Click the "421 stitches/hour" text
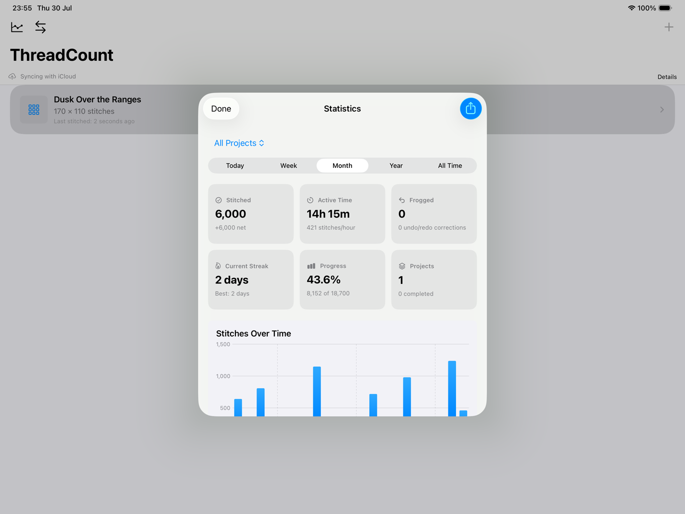The image size is (685, 514). (x=331, y=228)
